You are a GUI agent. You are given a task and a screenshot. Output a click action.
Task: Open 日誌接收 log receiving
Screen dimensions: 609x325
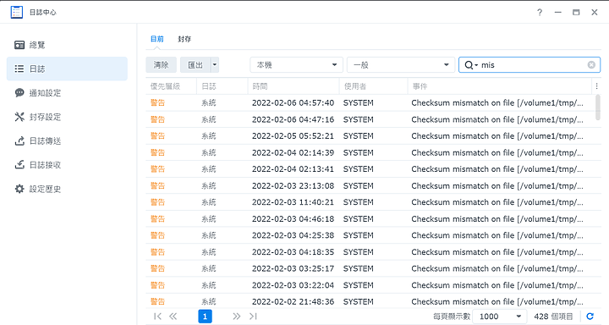click(x=67, y=165)
